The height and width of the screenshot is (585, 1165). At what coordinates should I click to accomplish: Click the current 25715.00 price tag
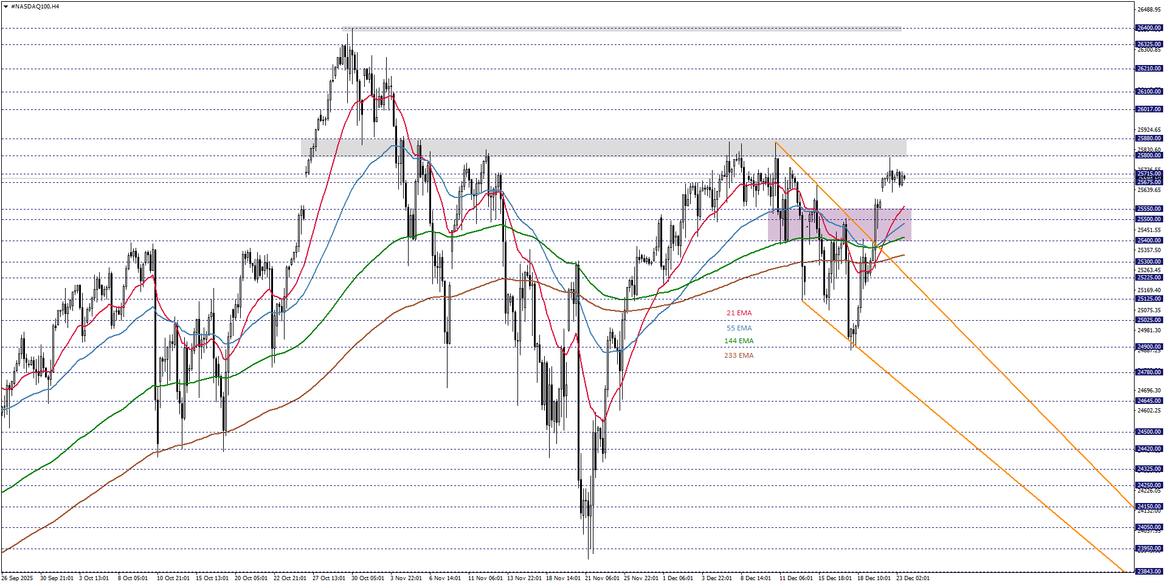pos(1149,174)
